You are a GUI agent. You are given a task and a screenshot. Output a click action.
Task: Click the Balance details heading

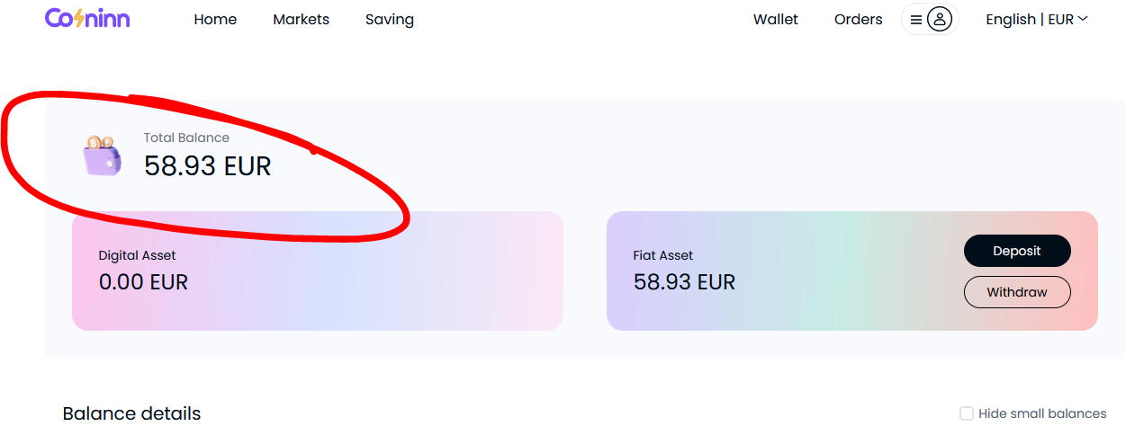[131, 413]
